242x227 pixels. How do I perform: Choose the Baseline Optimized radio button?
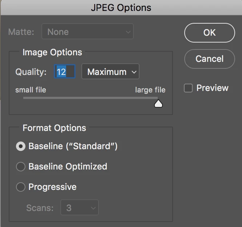pos(21,167)
